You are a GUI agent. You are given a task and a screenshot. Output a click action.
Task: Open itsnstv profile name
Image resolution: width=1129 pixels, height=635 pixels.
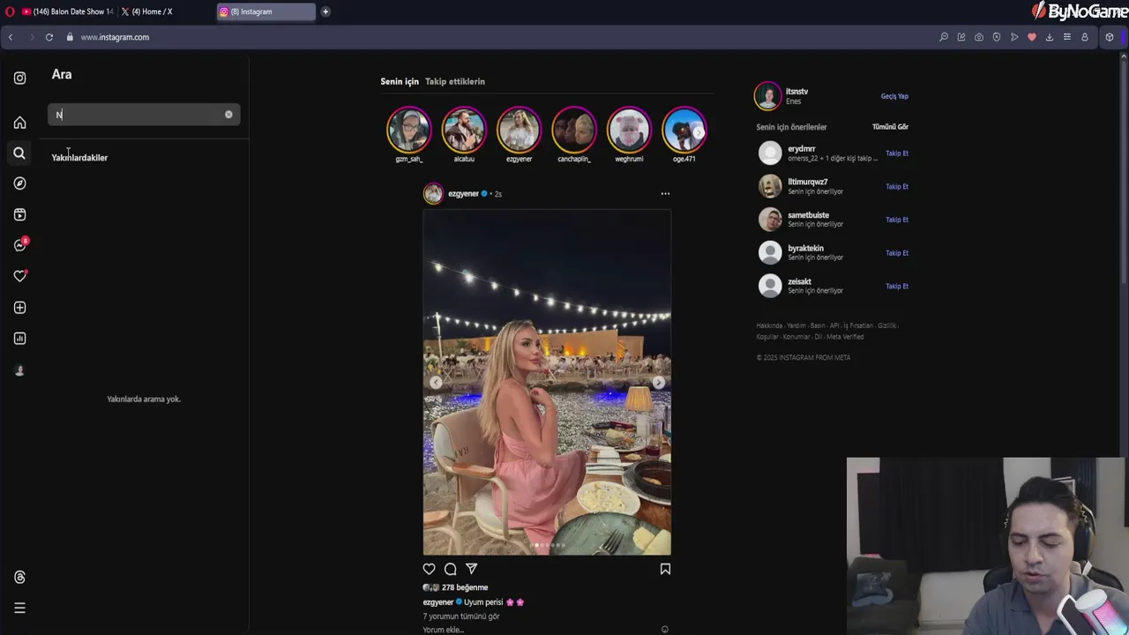(796, 92)
